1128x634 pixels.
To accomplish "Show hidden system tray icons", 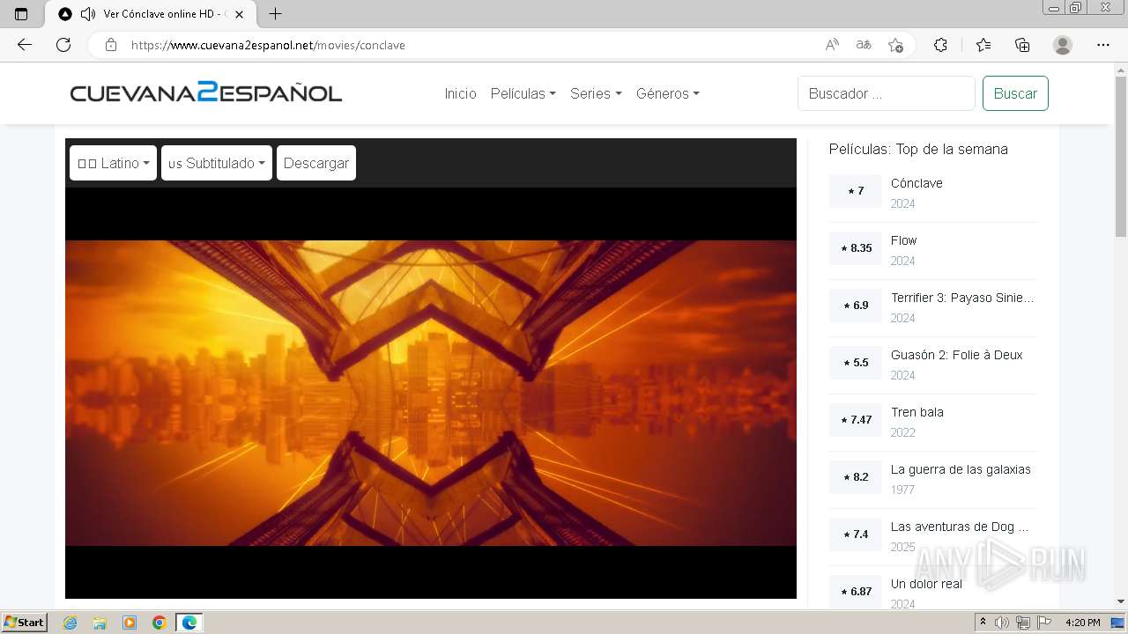I will pyautogui.click(x=983, y=623).
